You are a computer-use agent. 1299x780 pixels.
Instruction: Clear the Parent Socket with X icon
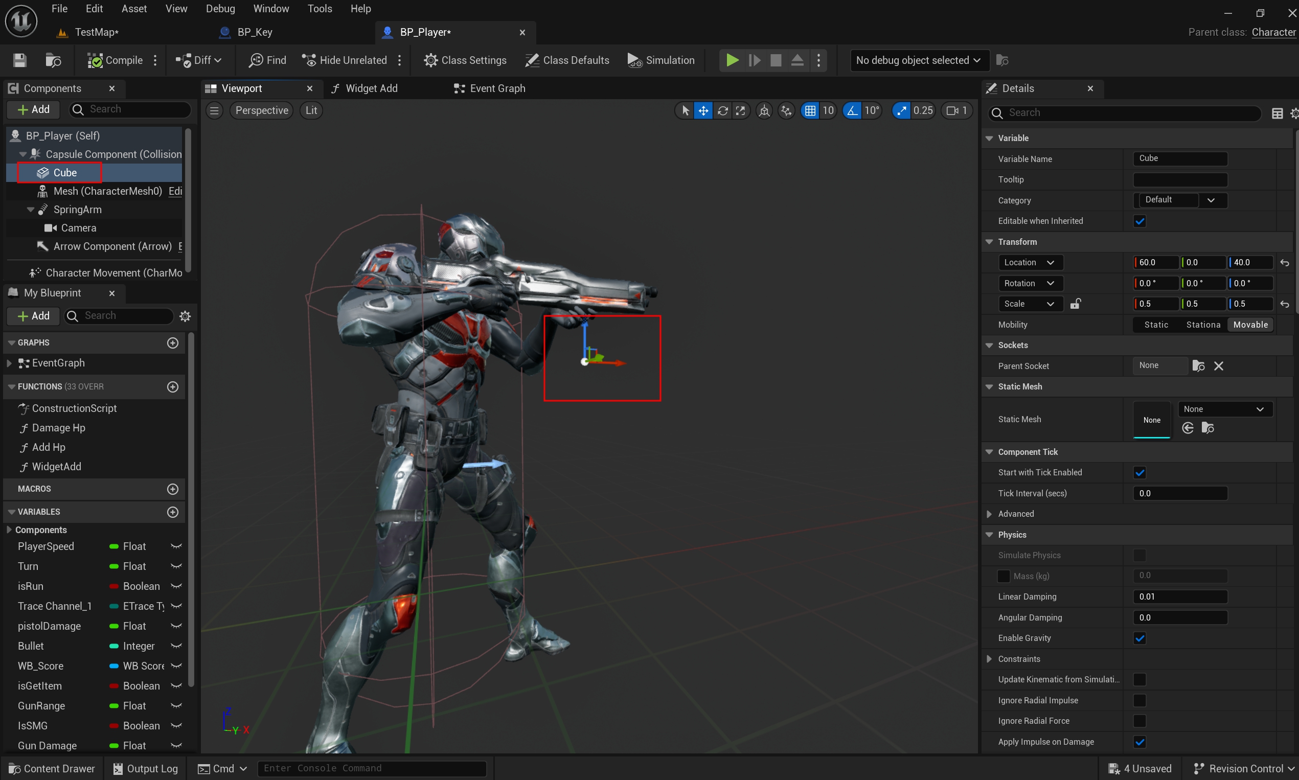pos(1218,366)
